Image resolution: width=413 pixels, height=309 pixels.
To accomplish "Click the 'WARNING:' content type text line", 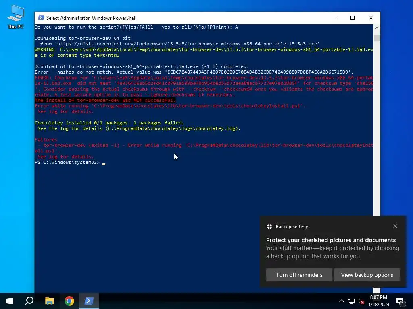I will [x=204, y=52].
